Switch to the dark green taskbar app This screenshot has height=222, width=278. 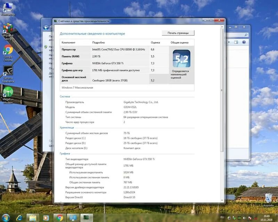tap(87, 218)
